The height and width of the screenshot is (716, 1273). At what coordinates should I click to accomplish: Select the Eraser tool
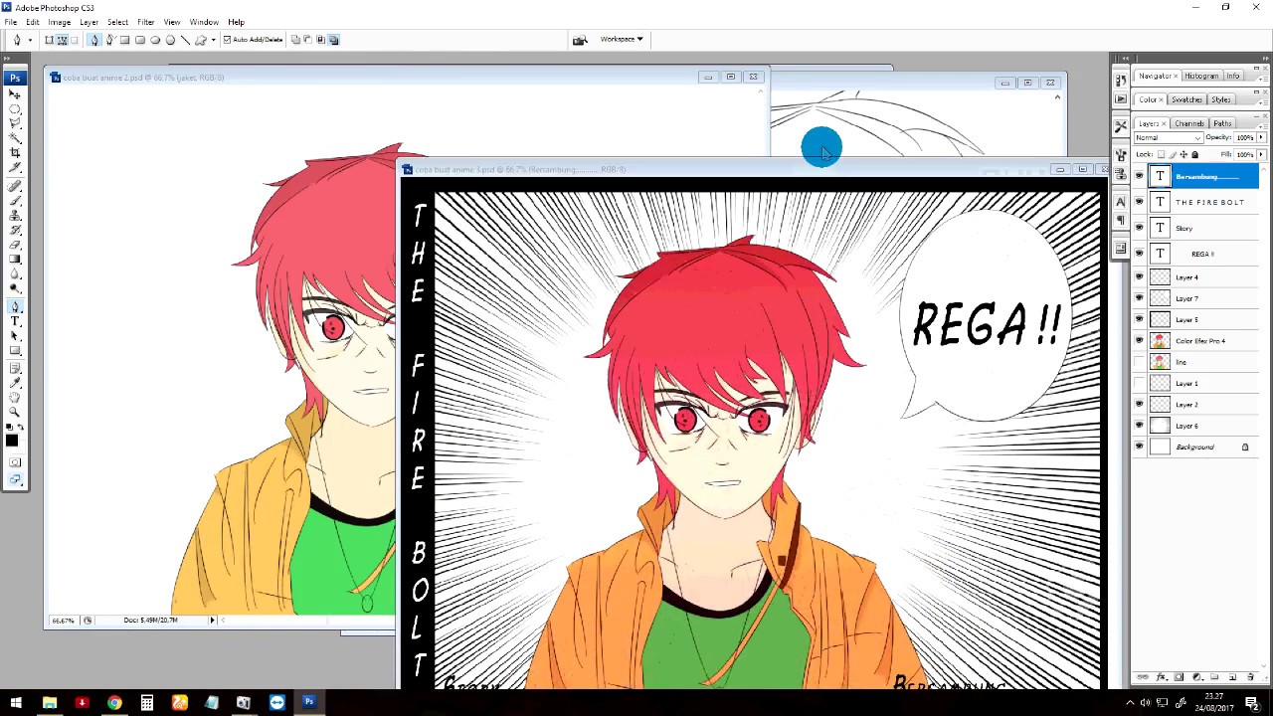coord(14,245)
